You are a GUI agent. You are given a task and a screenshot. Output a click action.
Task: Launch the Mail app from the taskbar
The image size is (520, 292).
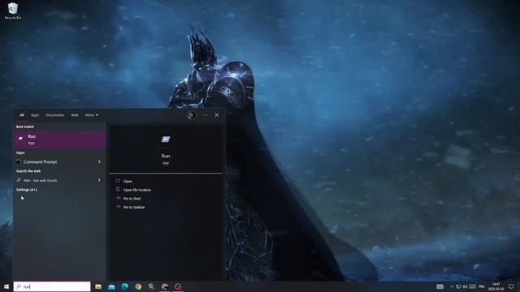pos(111,286)
